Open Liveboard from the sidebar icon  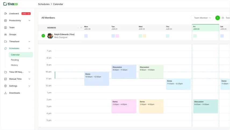[x=6, y=14]
